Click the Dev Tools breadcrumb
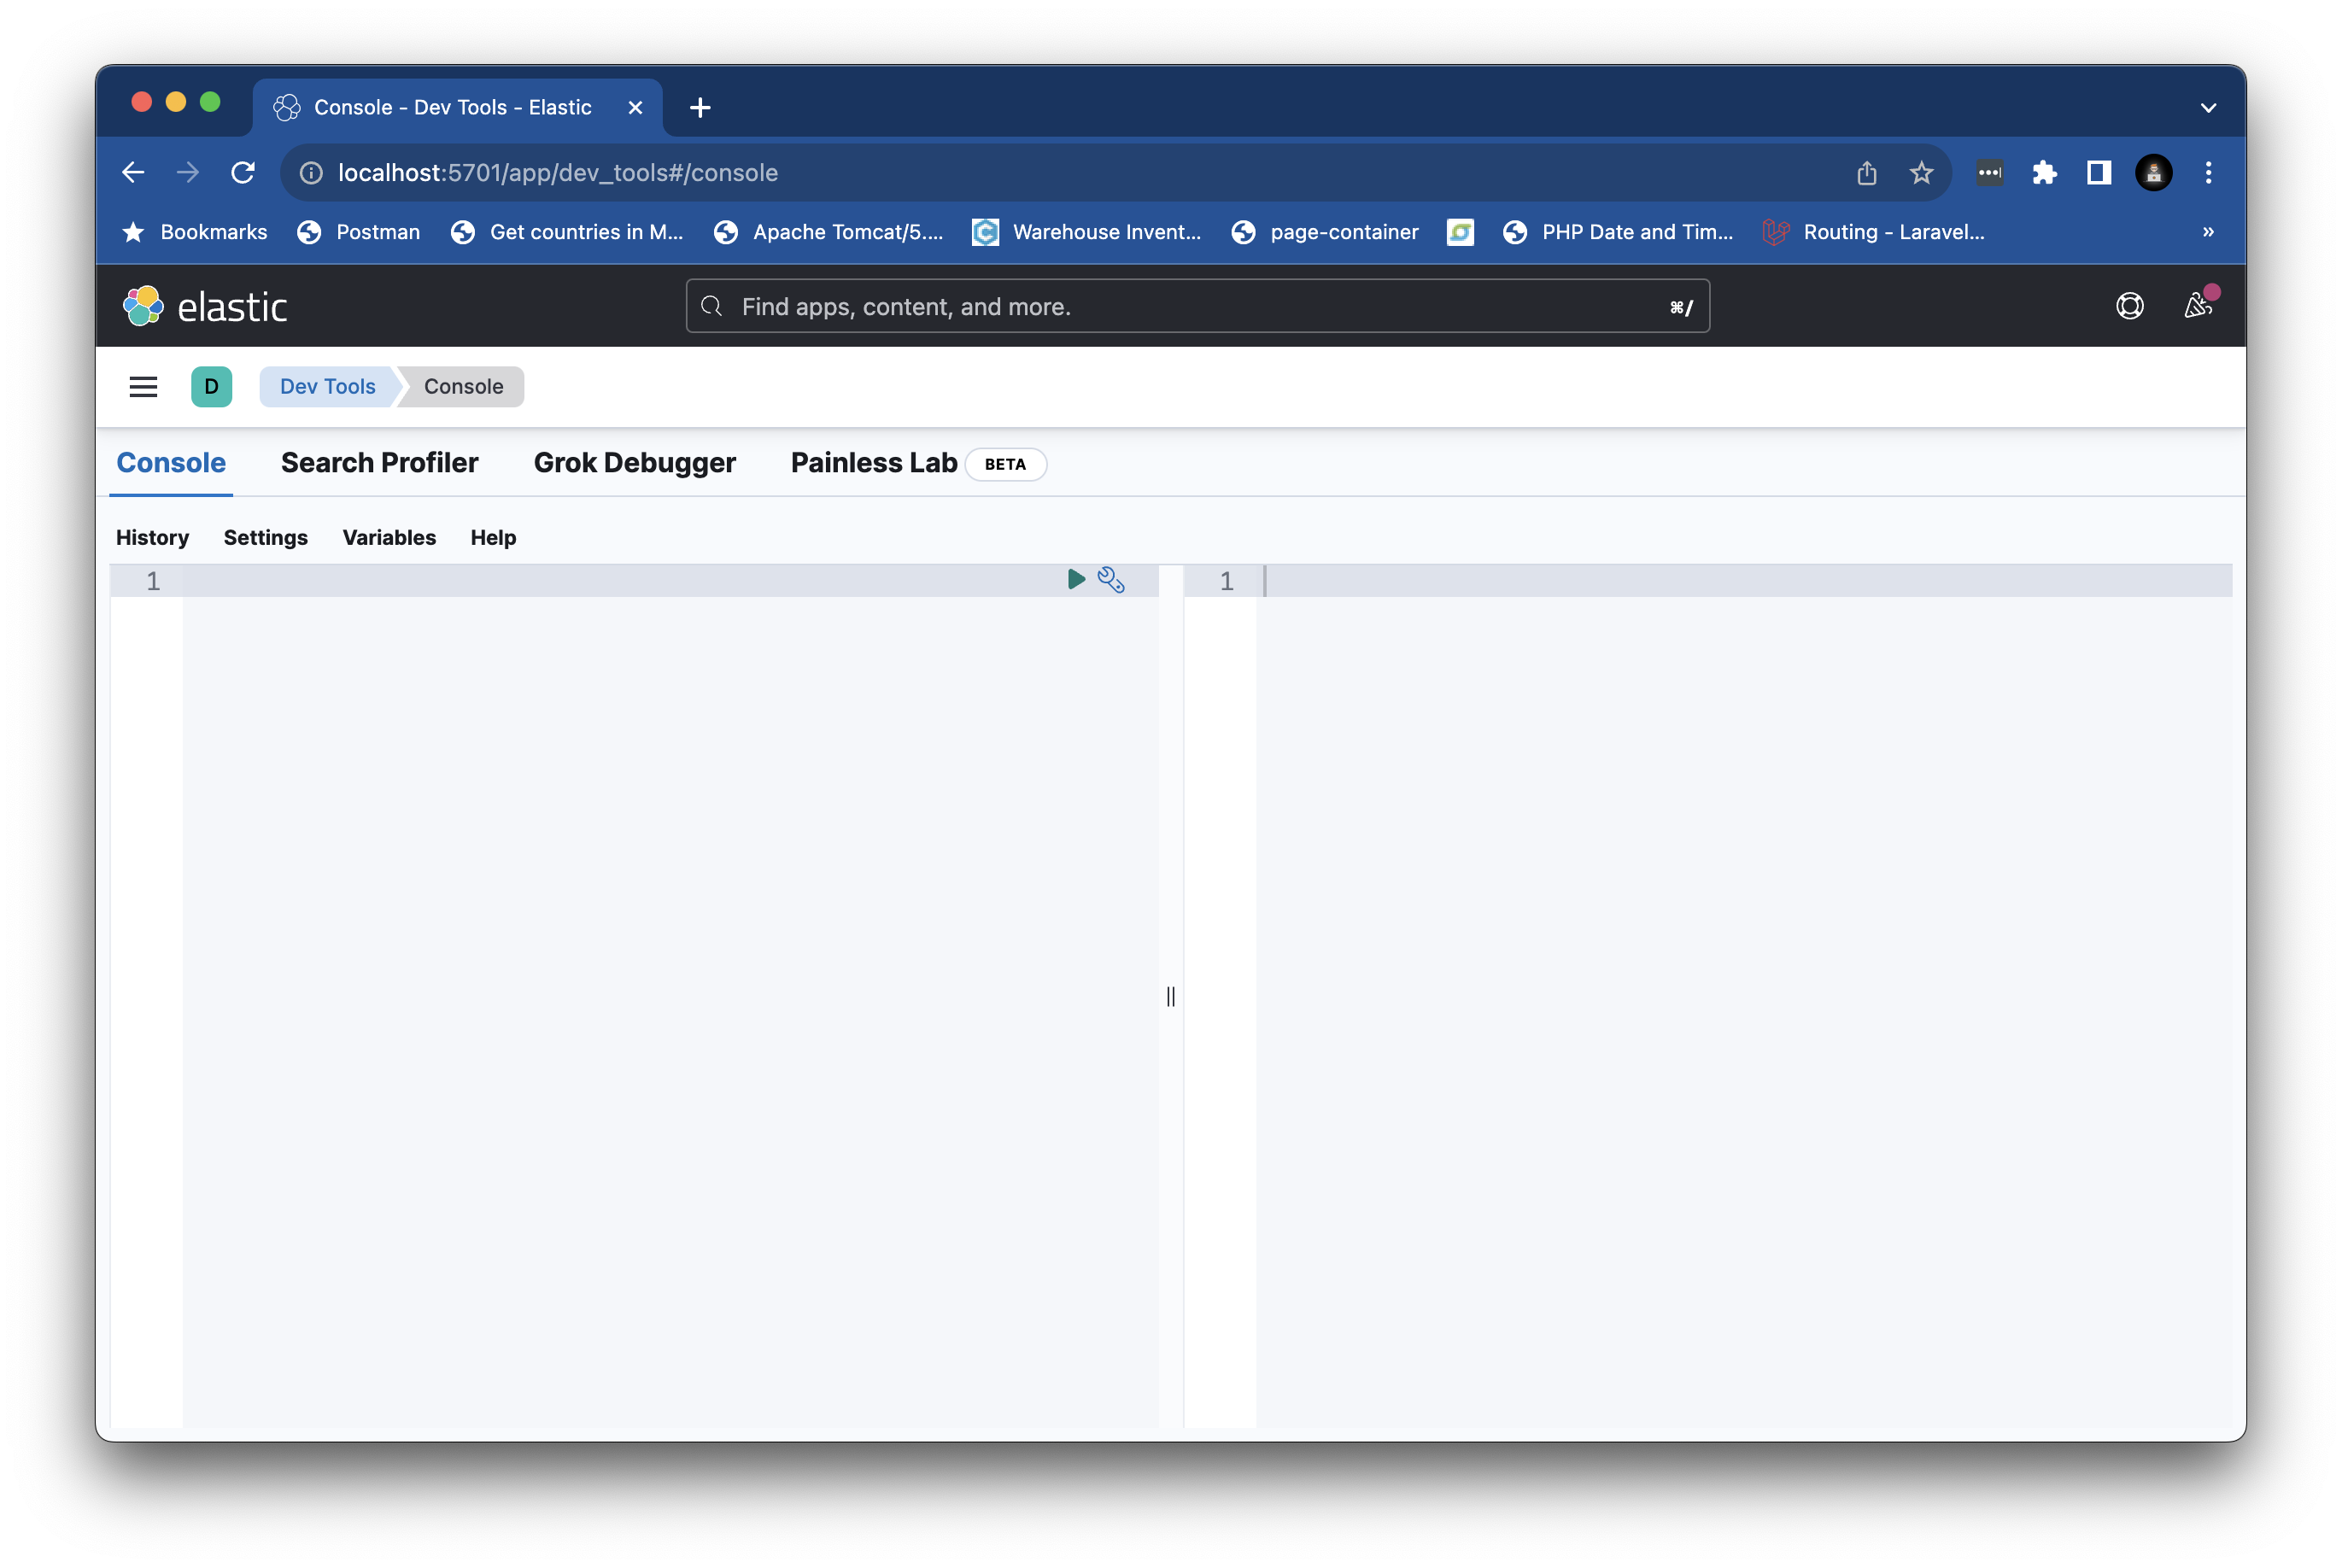 pyautogui.click(x=328, y=387)
